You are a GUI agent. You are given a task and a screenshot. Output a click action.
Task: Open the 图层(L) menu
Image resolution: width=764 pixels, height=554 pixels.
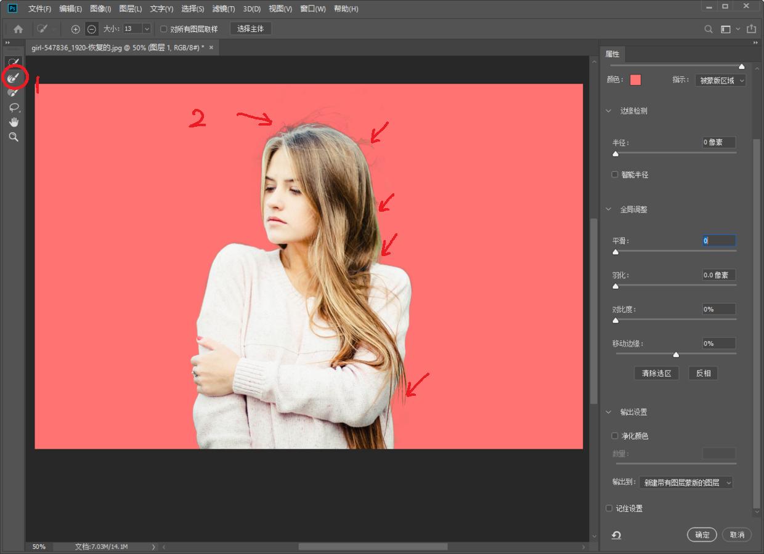[130, 9]
